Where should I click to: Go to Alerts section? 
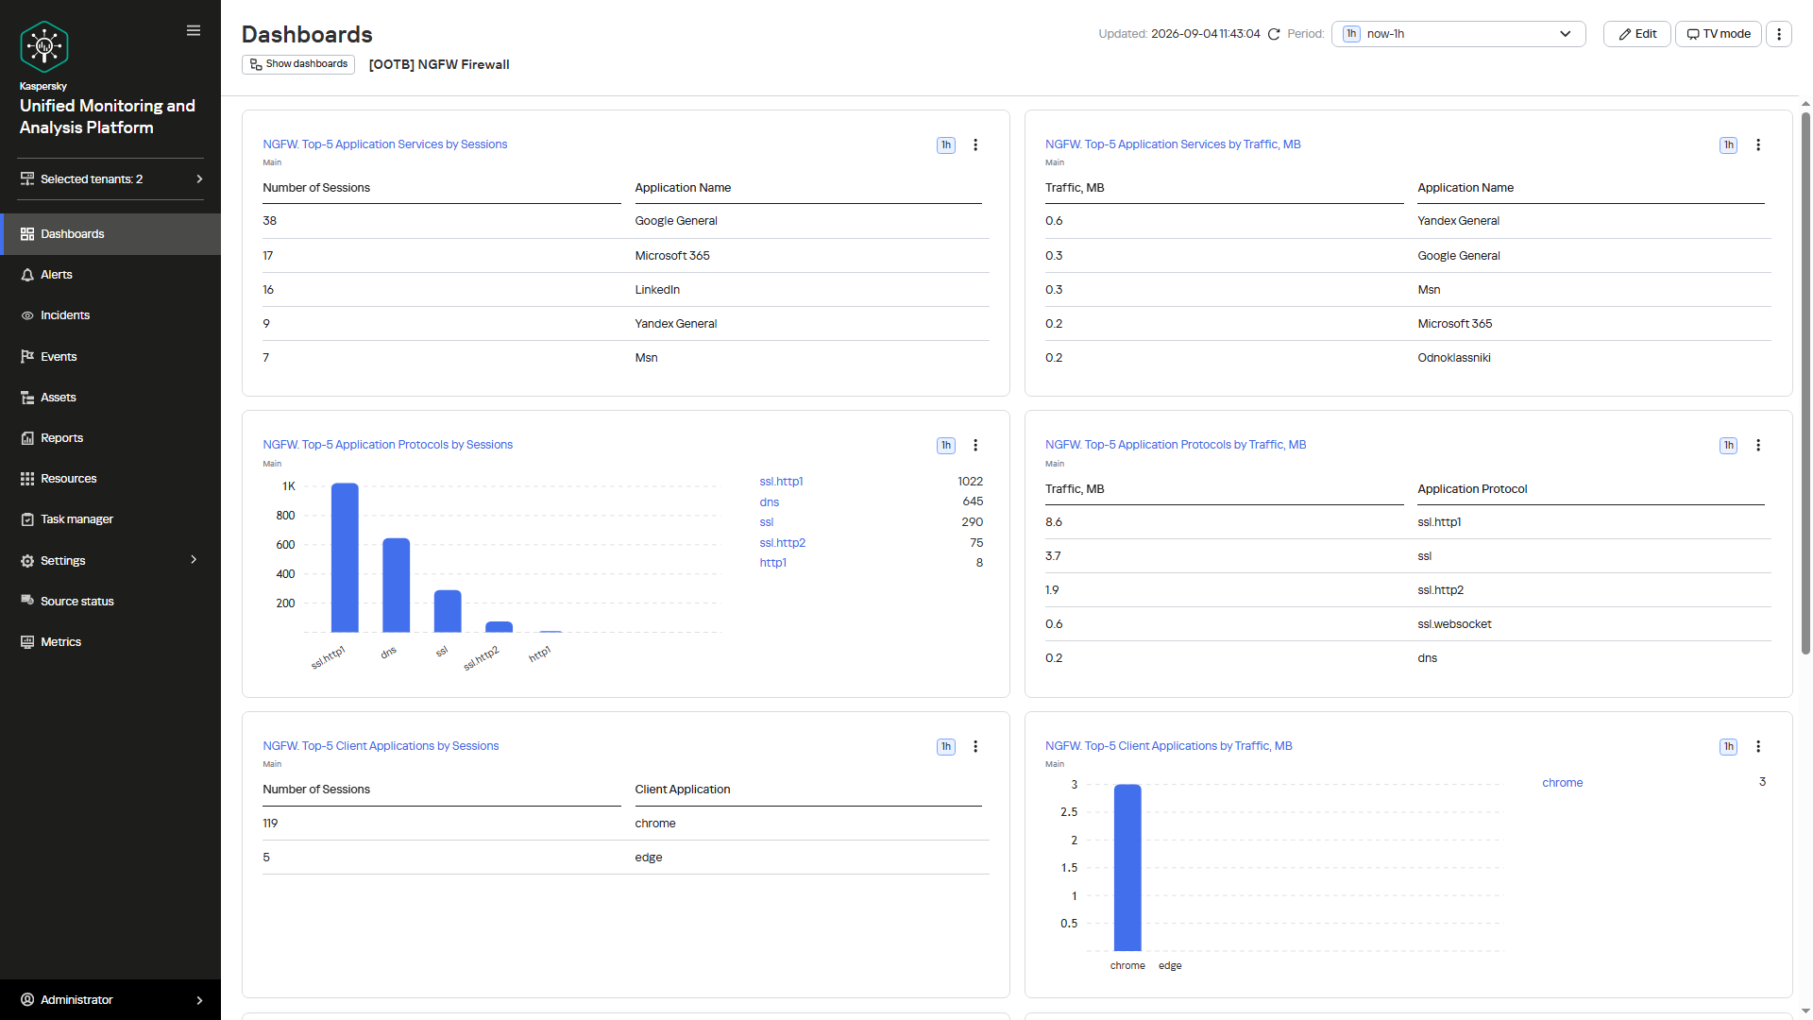(110, 275)
